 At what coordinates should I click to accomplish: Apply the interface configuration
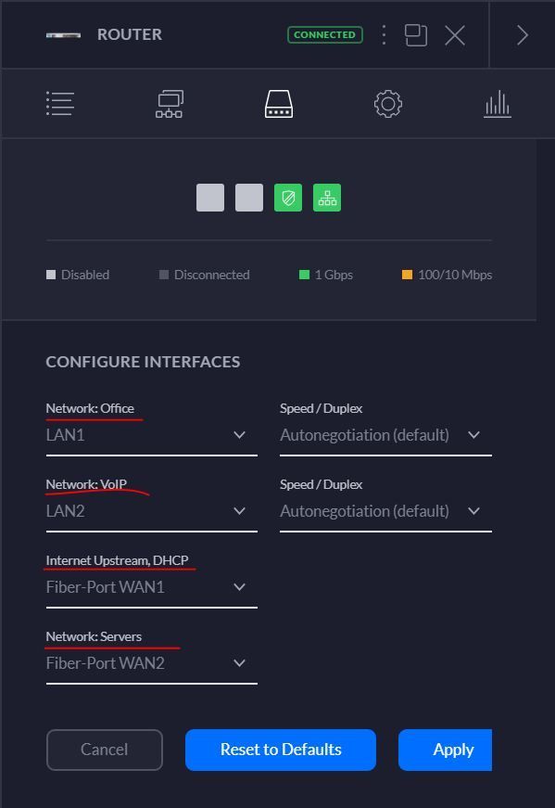446,750
